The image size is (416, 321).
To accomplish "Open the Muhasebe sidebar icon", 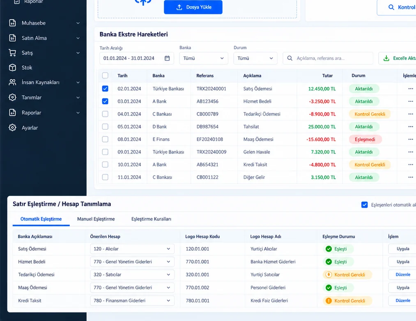I will pos(12,23).
